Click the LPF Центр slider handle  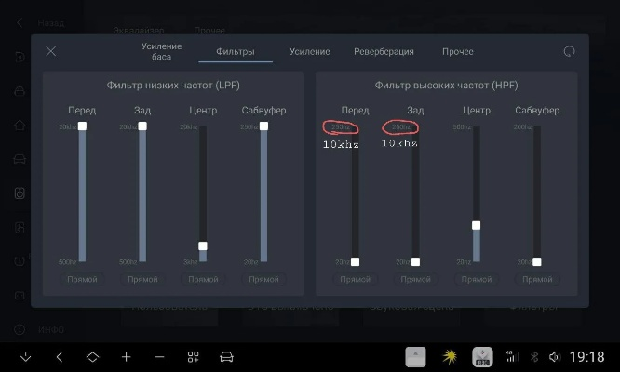point(203,246)
